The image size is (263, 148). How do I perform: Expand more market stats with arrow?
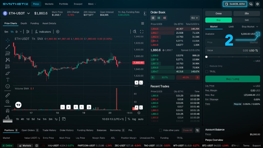point(144,13)
